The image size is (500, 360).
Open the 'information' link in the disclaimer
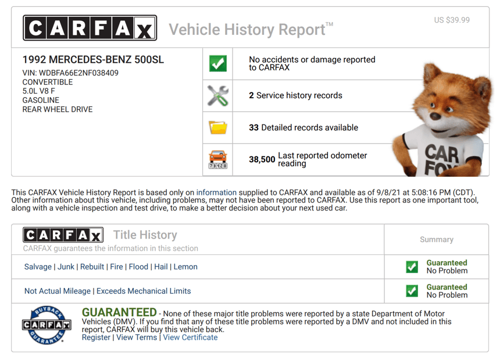pyautogui.click(x=216, y=193)
